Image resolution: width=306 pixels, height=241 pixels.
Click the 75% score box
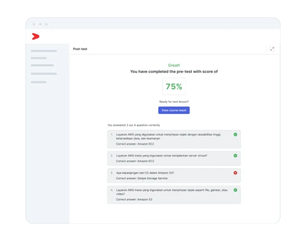click(173, 87)
